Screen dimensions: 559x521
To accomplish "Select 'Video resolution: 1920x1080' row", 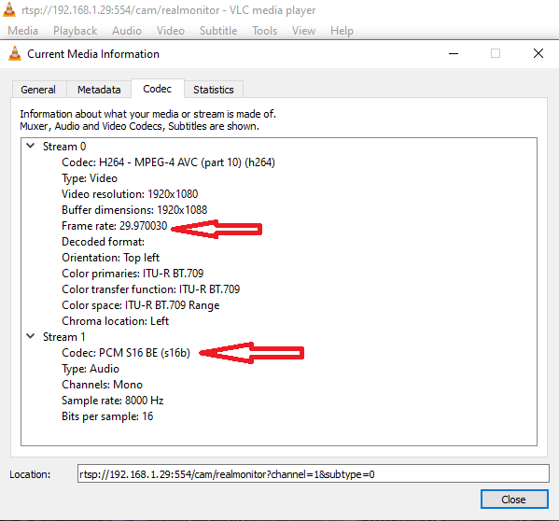I will coord(130,193).
